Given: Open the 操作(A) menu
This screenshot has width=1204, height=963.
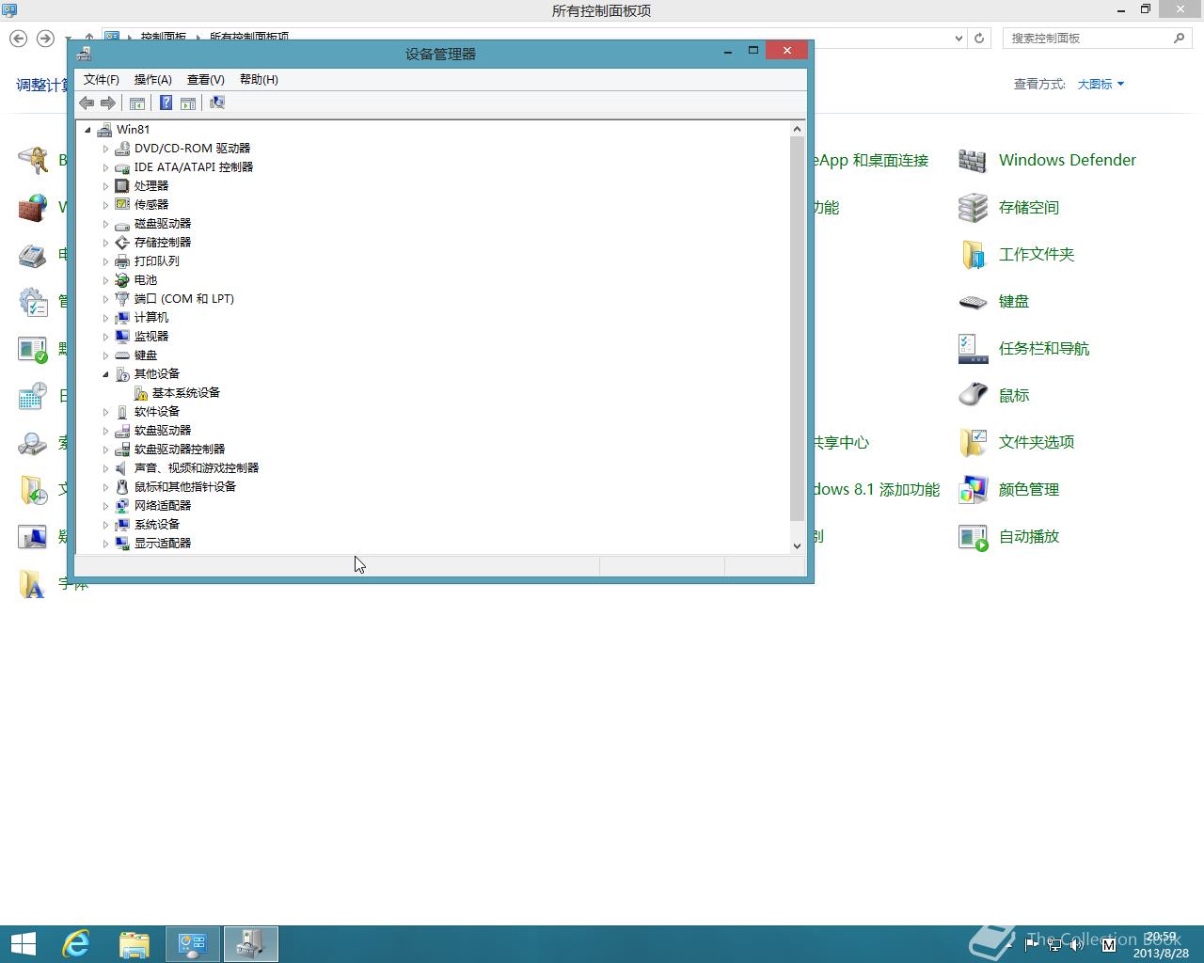Looking at the screenshot, I should (152, 79).
